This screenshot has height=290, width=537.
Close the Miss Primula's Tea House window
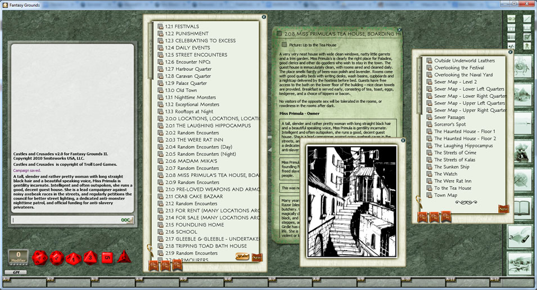(399, 30)
